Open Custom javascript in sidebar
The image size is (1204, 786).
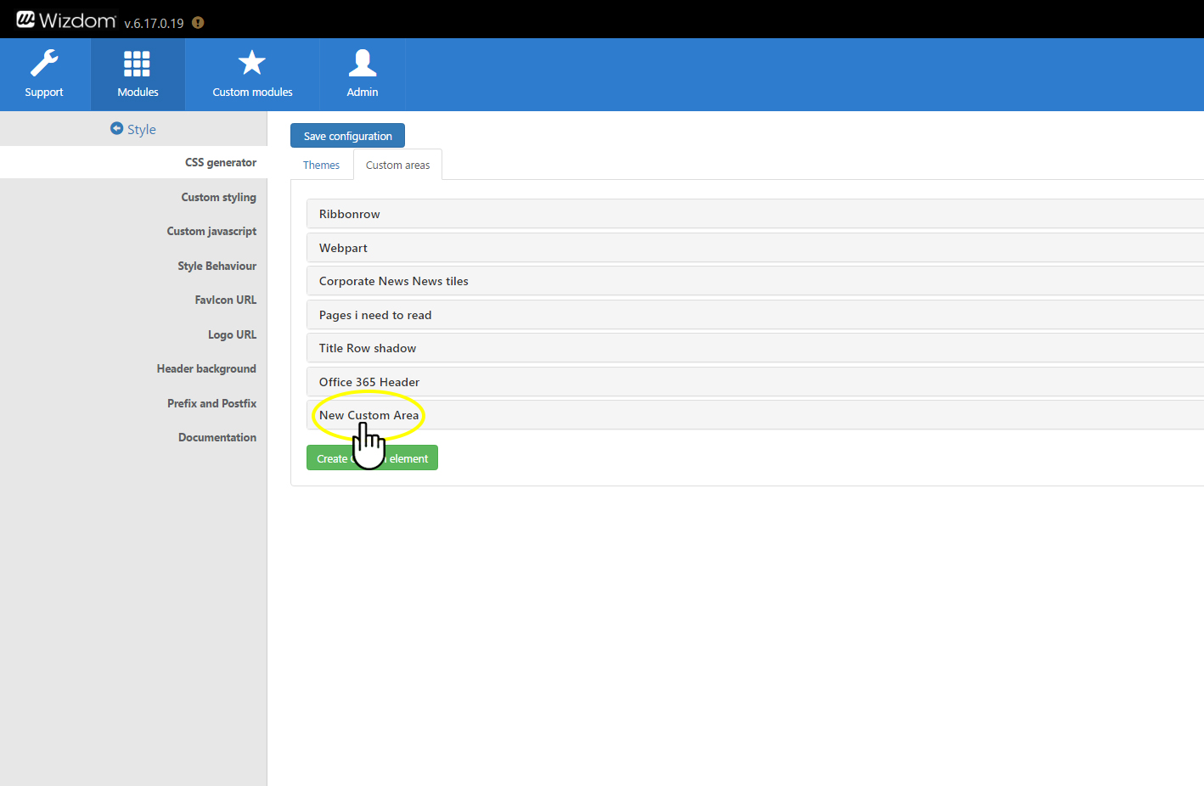[x=211, y=231]
